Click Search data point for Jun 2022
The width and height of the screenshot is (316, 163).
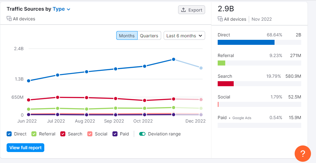click(x=29, y=100)
